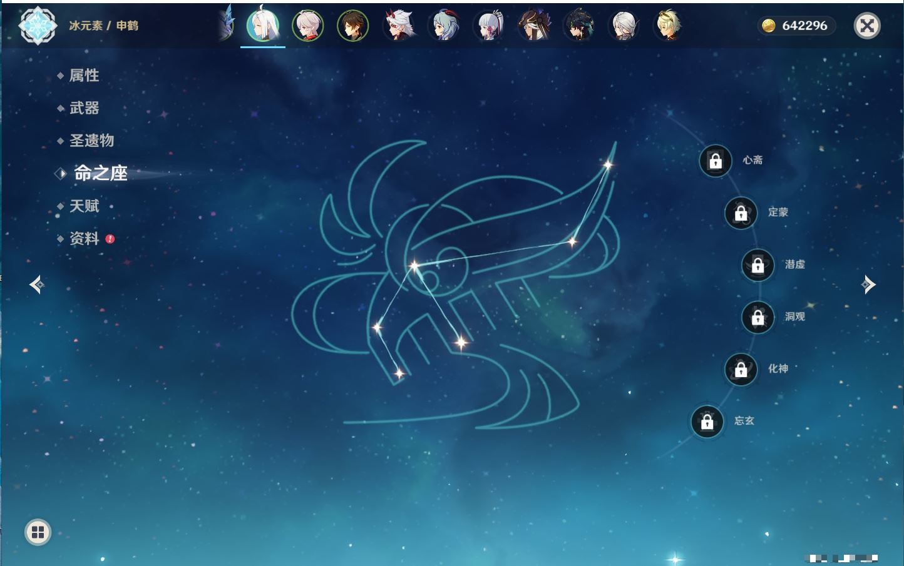
Task: Switch to Ganyu's blue-haired portrait
Action: pyautogui.click(x=444, y=26)
